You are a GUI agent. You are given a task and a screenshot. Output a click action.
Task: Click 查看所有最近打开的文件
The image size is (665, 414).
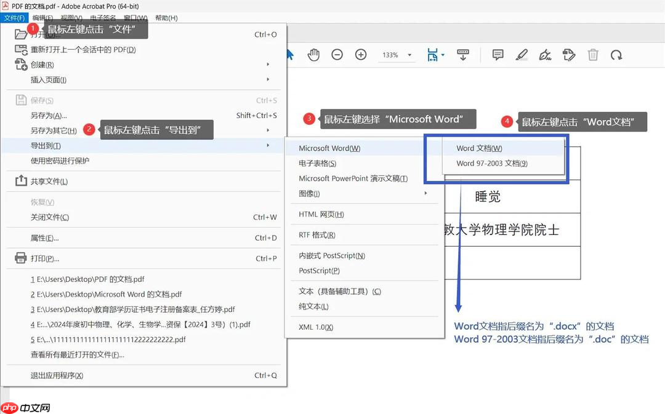pyautogui.click(x=68, y=354)
